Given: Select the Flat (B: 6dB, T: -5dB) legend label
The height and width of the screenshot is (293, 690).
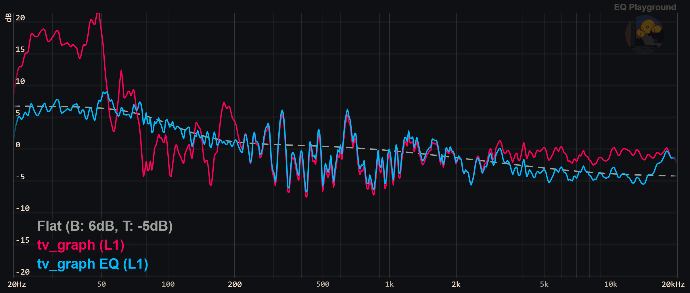Looking at the screenshot, I should (105, 226).
